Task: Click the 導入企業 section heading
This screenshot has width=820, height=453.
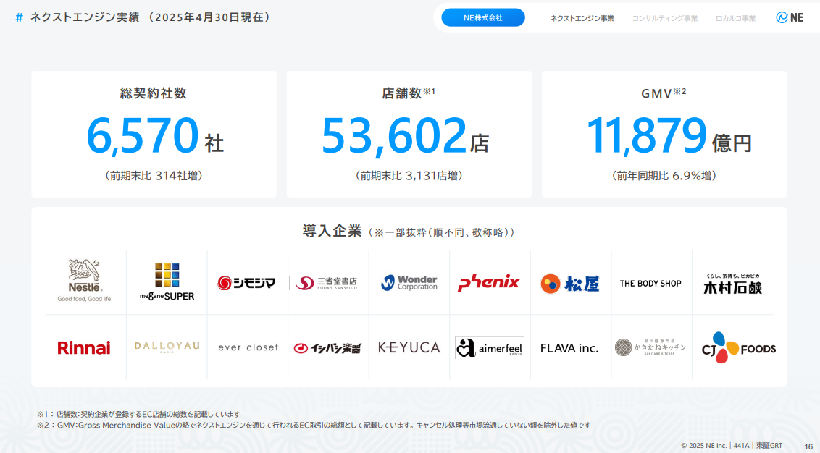Action: (x=332, y=231)
